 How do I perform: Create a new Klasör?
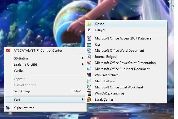point(126,24)
